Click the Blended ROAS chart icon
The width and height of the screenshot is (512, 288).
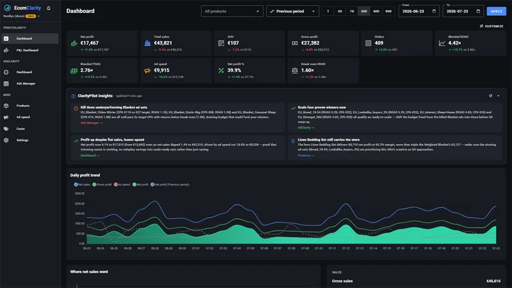(442, 43)
